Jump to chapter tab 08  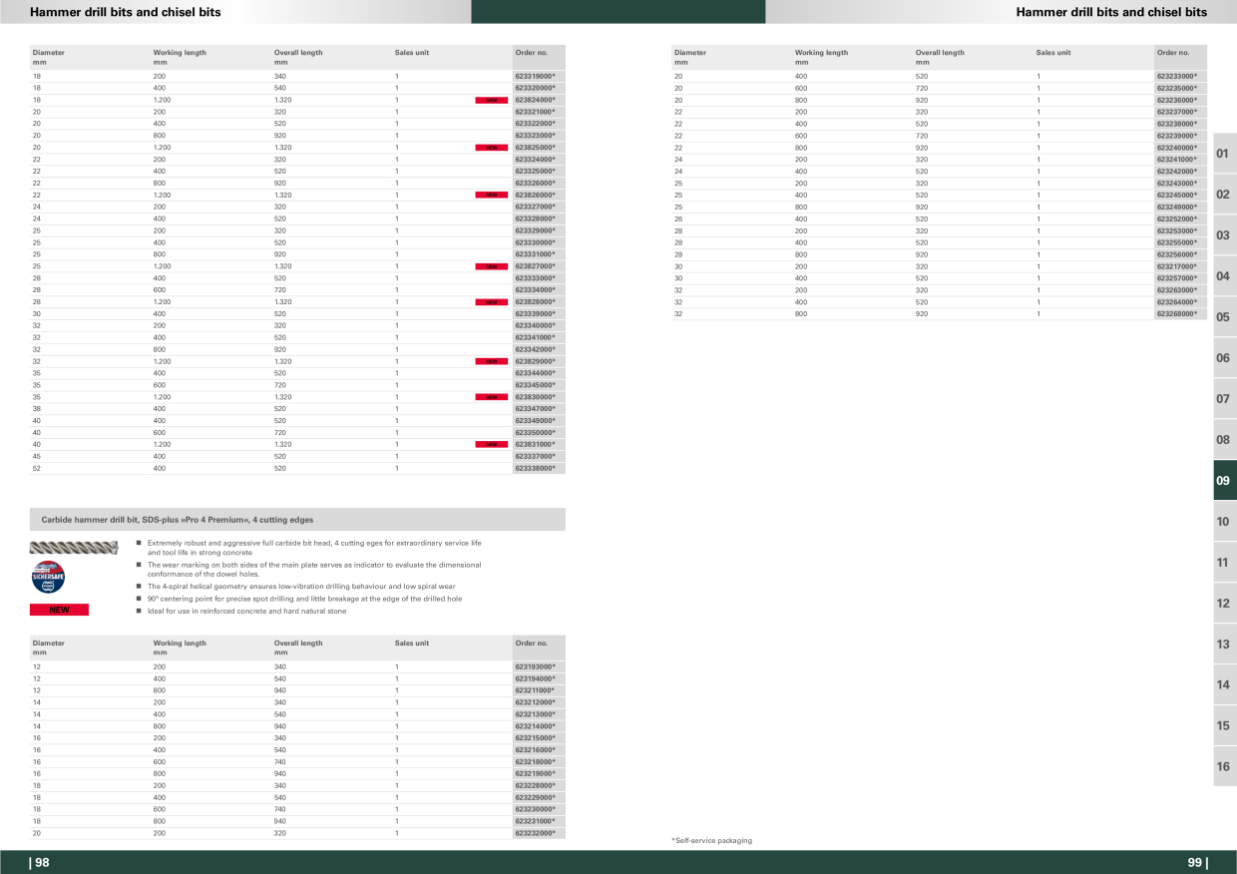click(x=1223, y=440)
